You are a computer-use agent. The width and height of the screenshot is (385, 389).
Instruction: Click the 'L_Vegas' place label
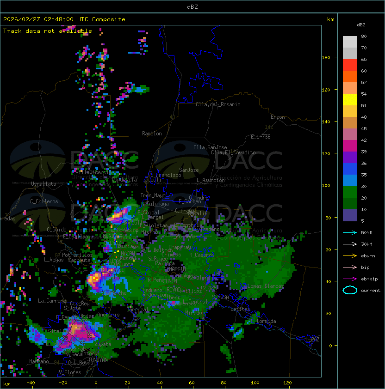point(54,260)
